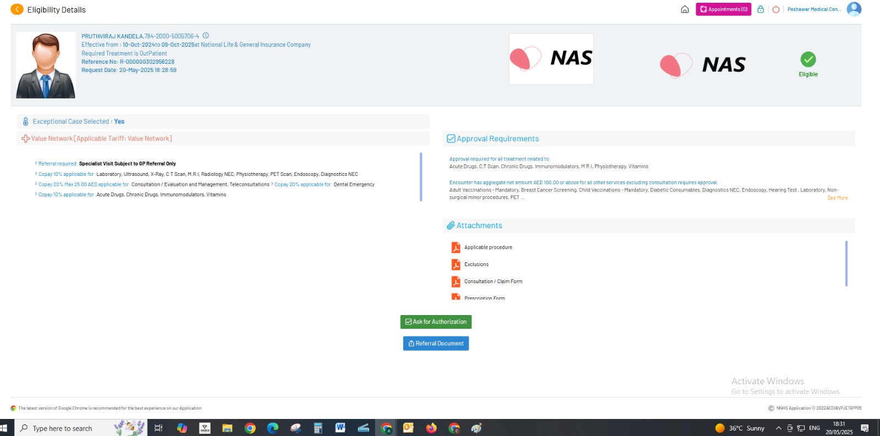The image size is (880, 436).
Task: Open the taskbar clock showing 18:31
Action: [839, 428]
